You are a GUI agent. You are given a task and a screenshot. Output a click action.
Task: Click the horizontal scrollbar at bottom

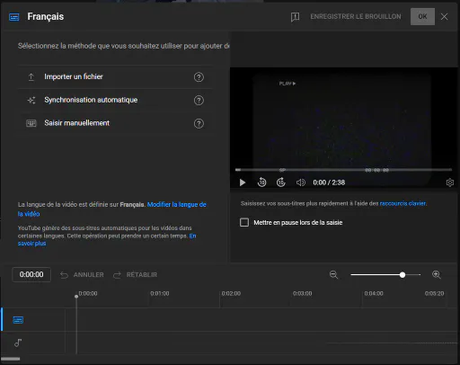point(11,359)
